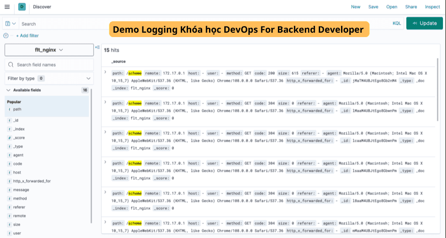Click the type icon for user field

(10, 233)
